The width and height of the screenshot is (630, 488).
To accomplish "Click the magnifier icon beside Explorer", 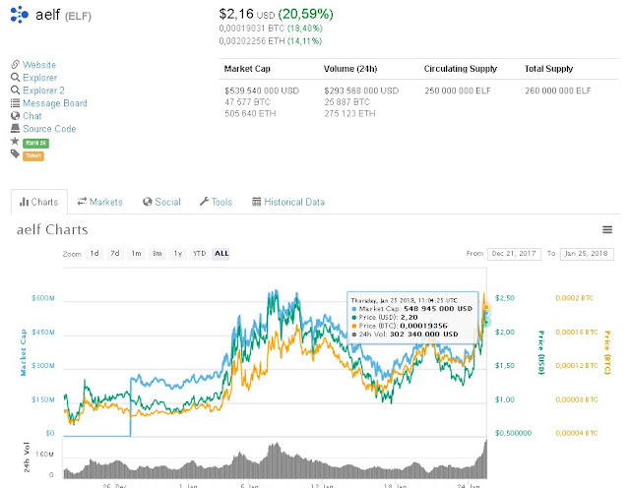I will 16,77.
